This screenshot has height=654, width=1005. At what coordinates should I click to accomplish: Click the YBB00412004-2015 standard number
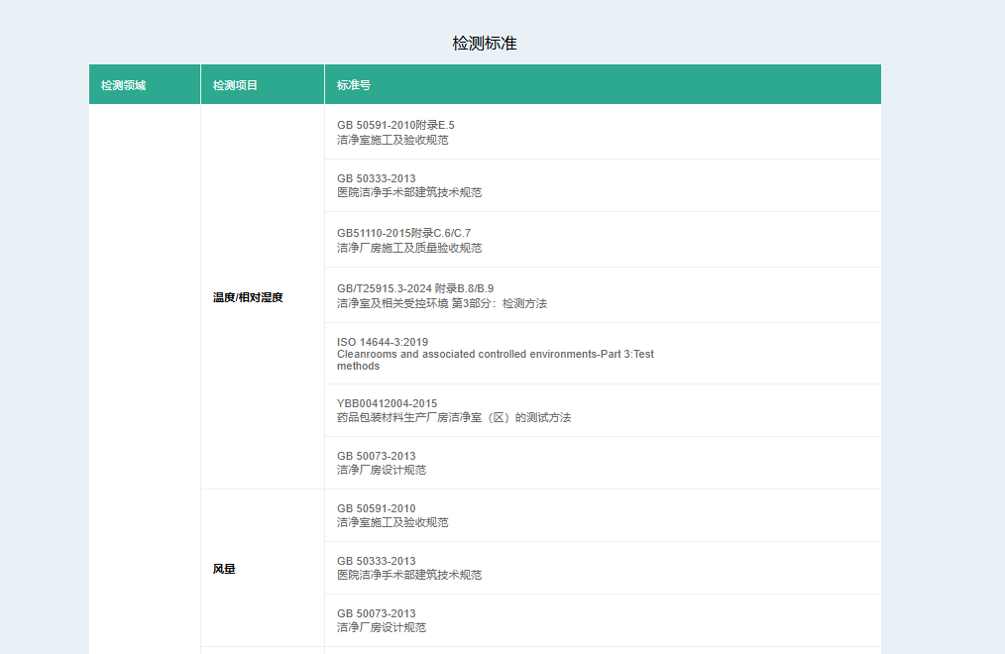pos(387,403)
